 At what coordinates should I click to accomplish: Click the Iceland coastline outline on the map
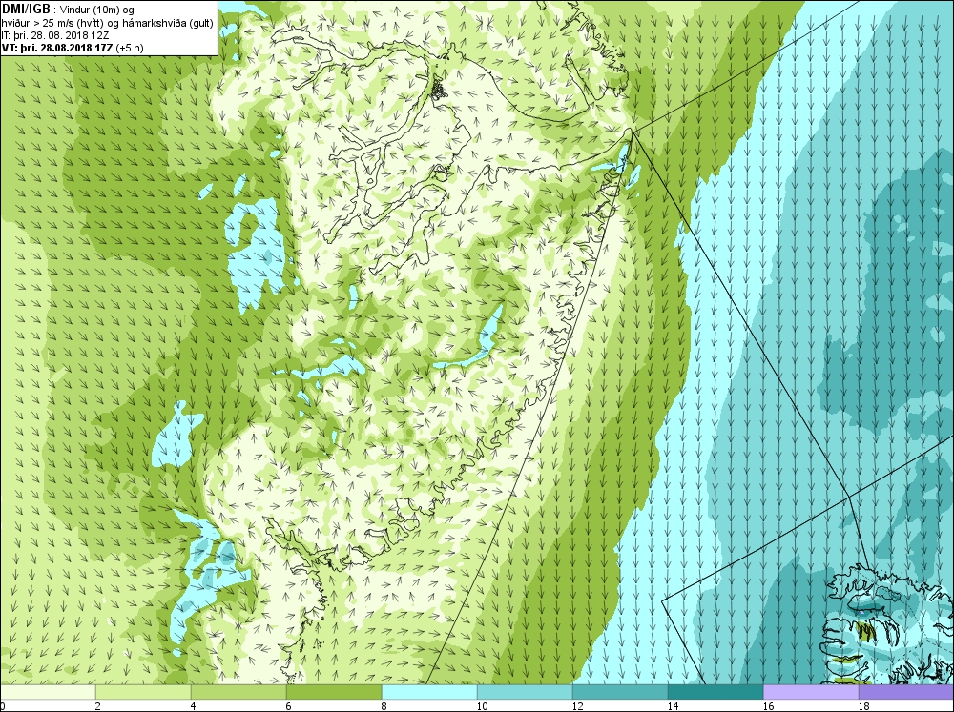[x=888, y=626]
